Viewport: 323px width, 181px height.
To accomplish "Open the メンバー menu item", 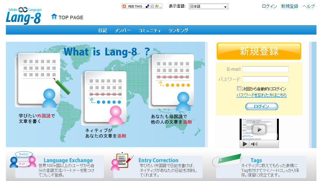I will [x=123, y=30].
